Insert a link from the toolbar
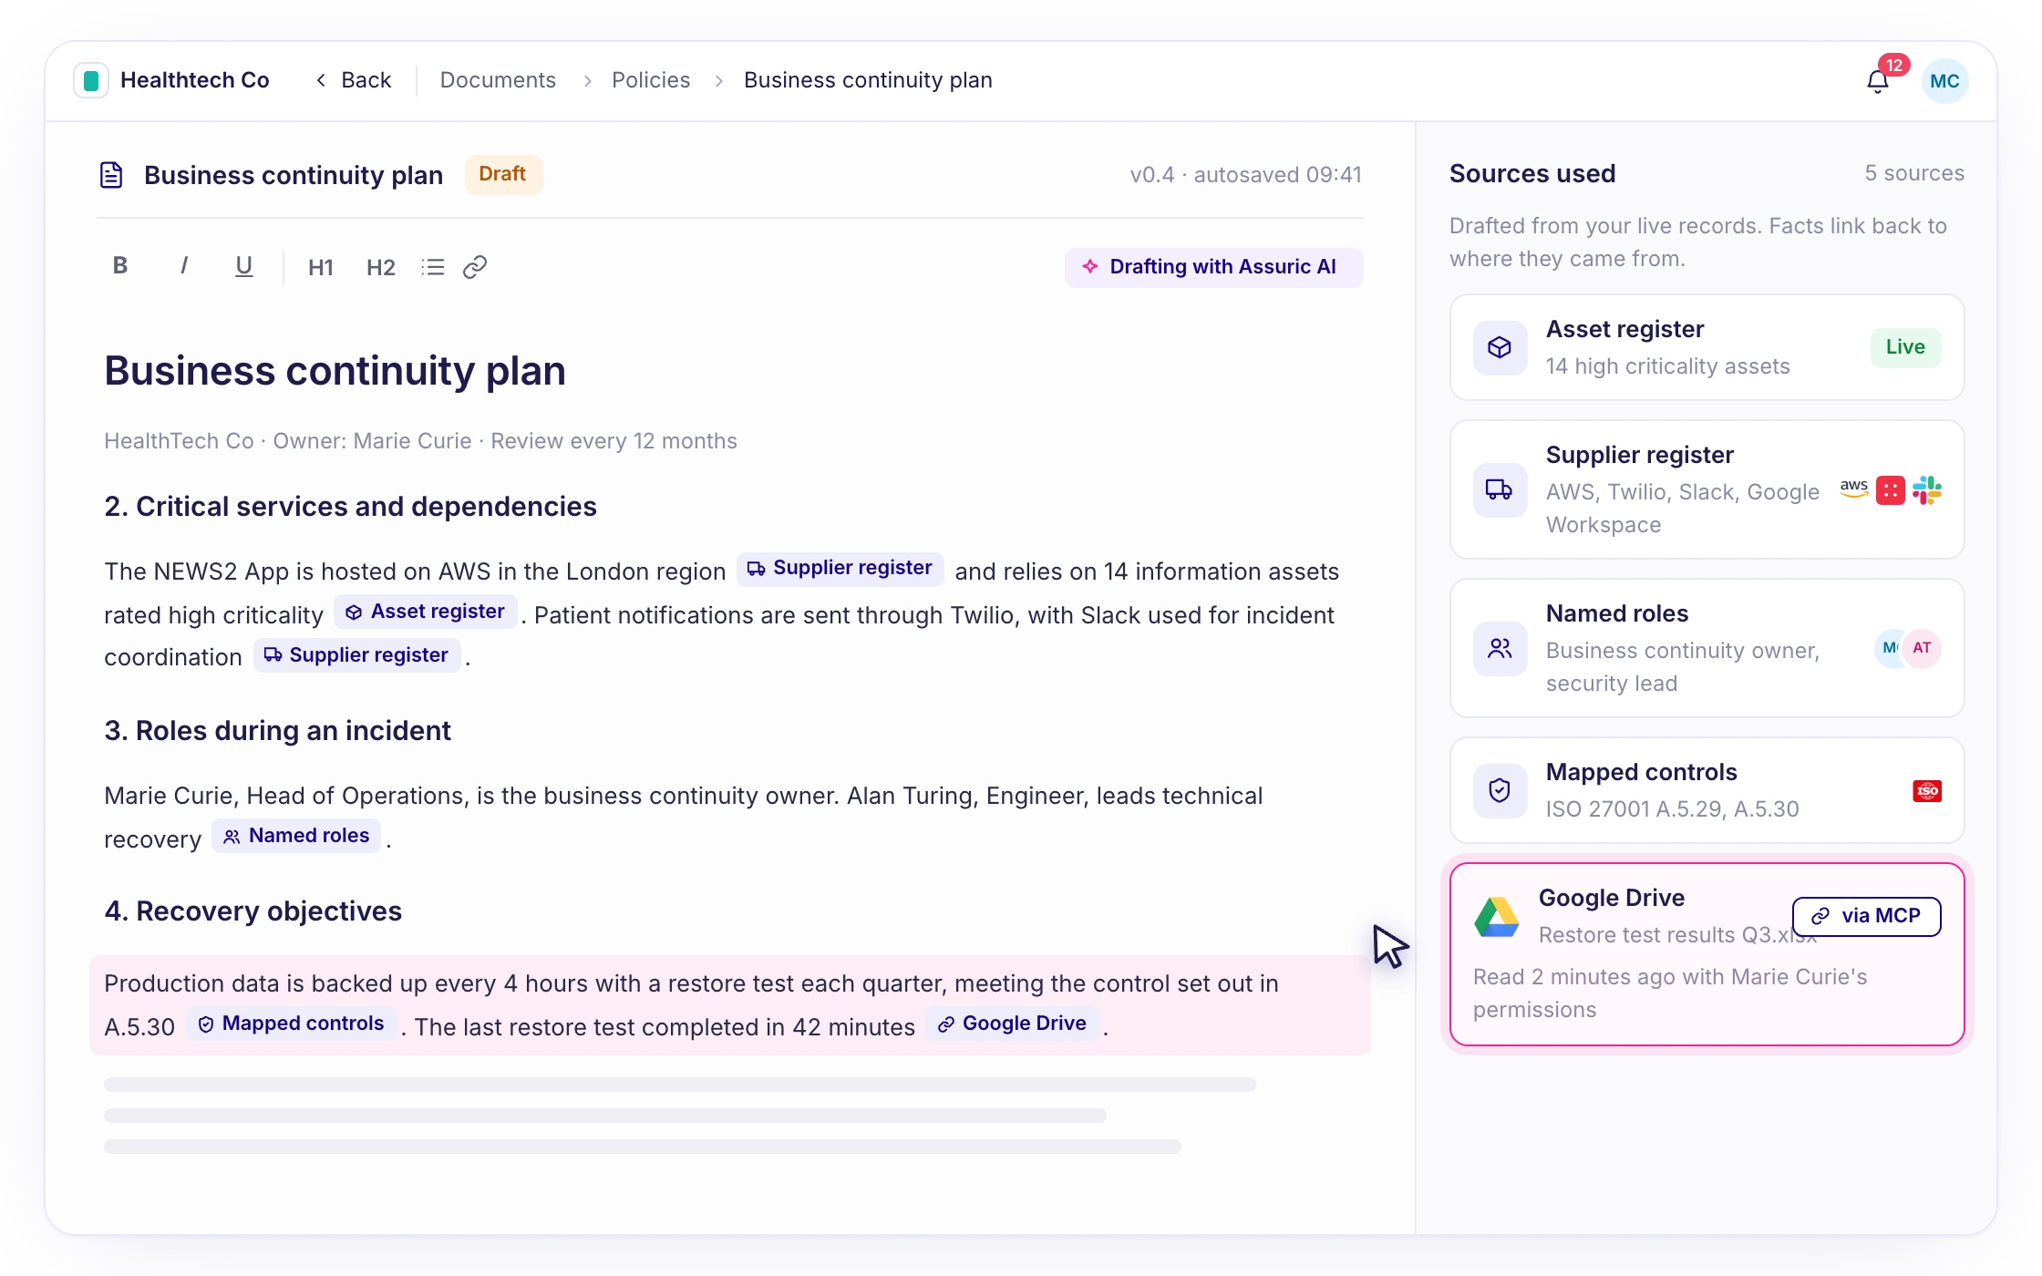 click(475, 267)
